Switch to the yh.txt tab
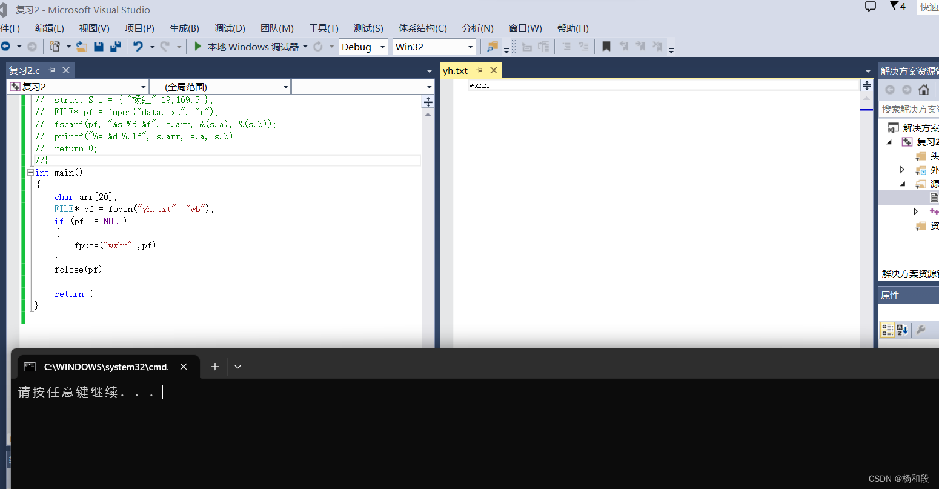 click(x=455, y=70)
